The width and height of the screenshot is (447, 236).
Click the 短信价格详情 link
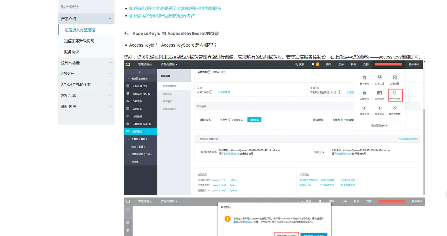coord(327,180)
